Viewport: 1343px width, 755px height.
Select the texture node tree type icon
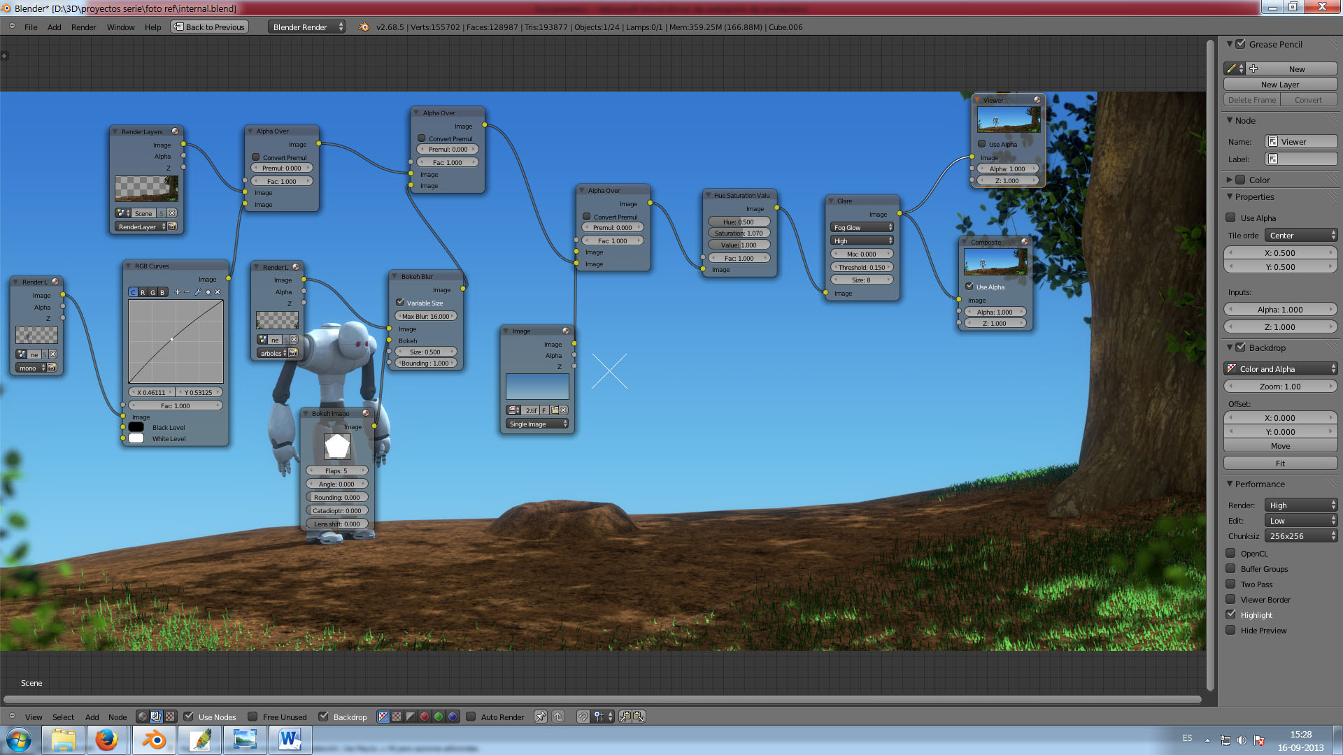click(170, 717)
